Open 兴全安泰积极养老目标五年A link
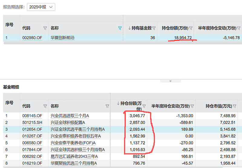Image resolution: width=242 pixels, height=168 pixels. [x=76, y=136]
